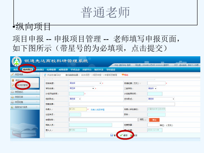Open the 学科建设 tab
Viewport: 204px width, 153px height.
pos(111,70)
